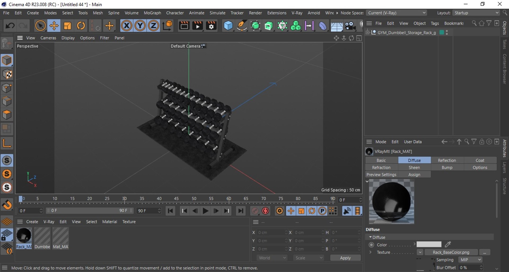Click the eyedropper color picker icon
509x272 pixels.
point(448,244)
